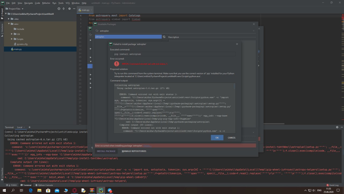
Task: Open File Explorer from taskbar
Action: pyautogui.click(x=39, y=190)
